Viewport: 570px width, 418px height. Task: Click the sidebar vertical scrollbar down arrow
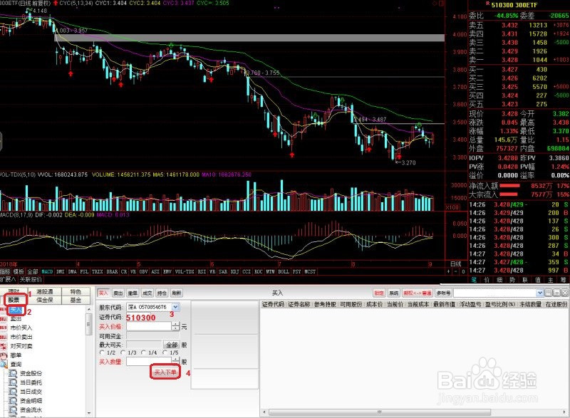tap(89, 413)
